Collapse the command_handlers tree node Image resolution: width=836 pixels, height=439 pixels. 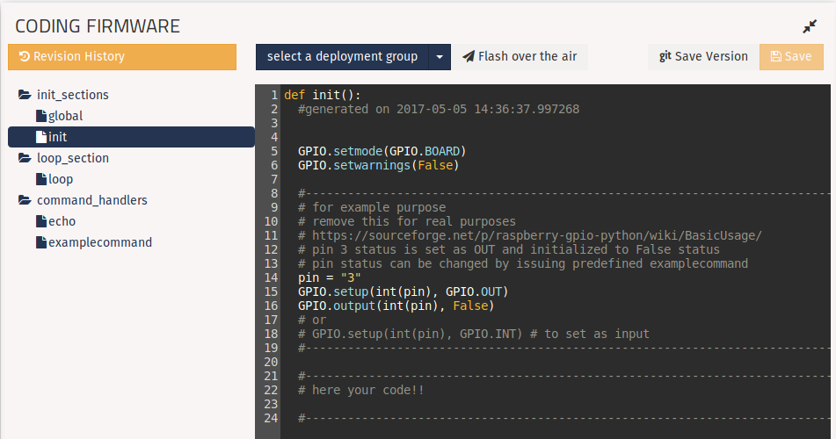tap(91, 201)
